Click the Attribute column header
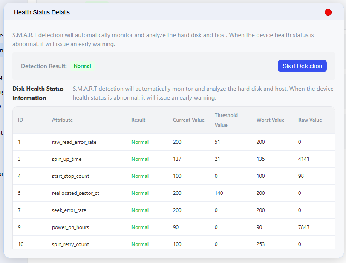This screenshot has width=346, height=263. click(63, 120)
